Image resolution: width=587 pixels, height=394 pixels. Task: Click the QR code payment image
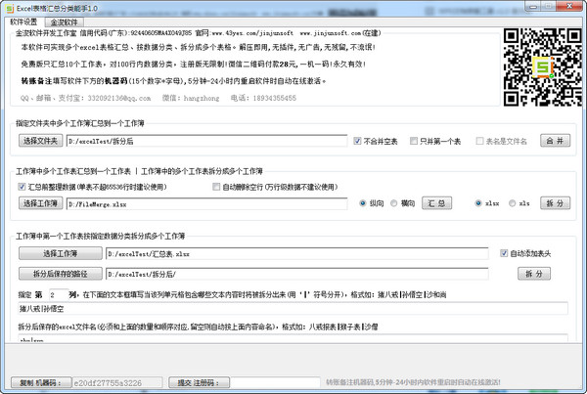[542, 67]
